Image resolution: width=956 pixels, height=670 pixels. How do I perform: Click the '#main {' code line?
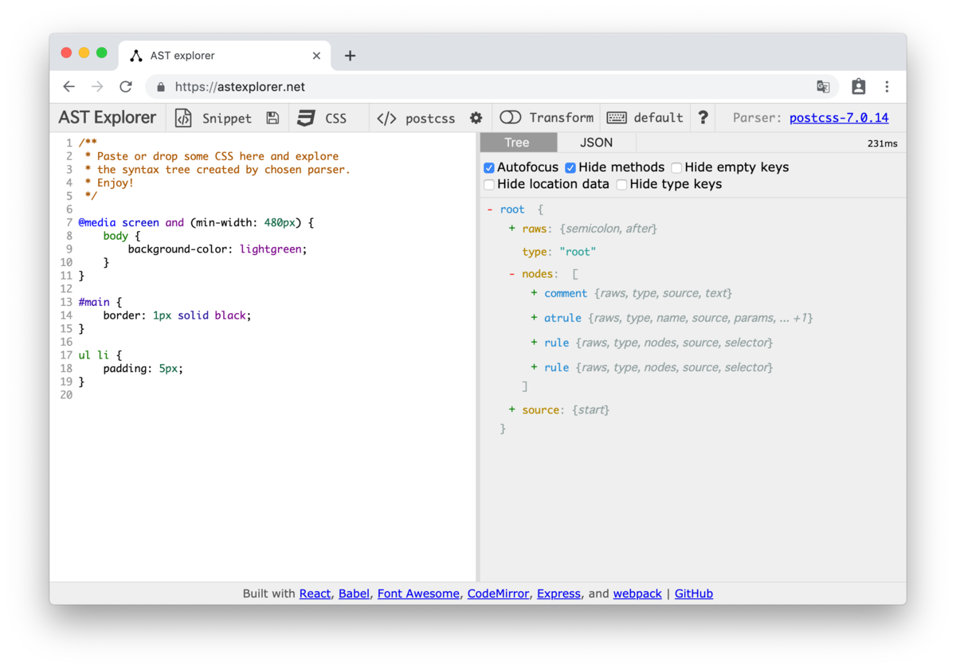coord(100,303)
